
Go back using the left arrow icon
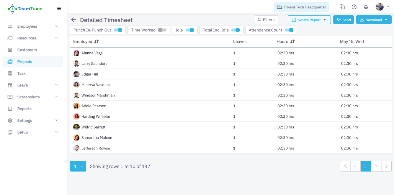(x=73, y=20)
